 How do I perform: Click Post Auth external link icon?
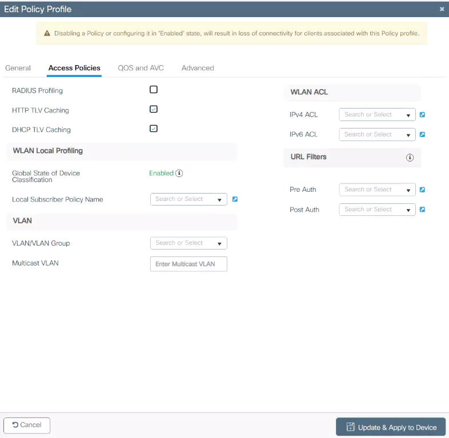click(x=422, y=210)
